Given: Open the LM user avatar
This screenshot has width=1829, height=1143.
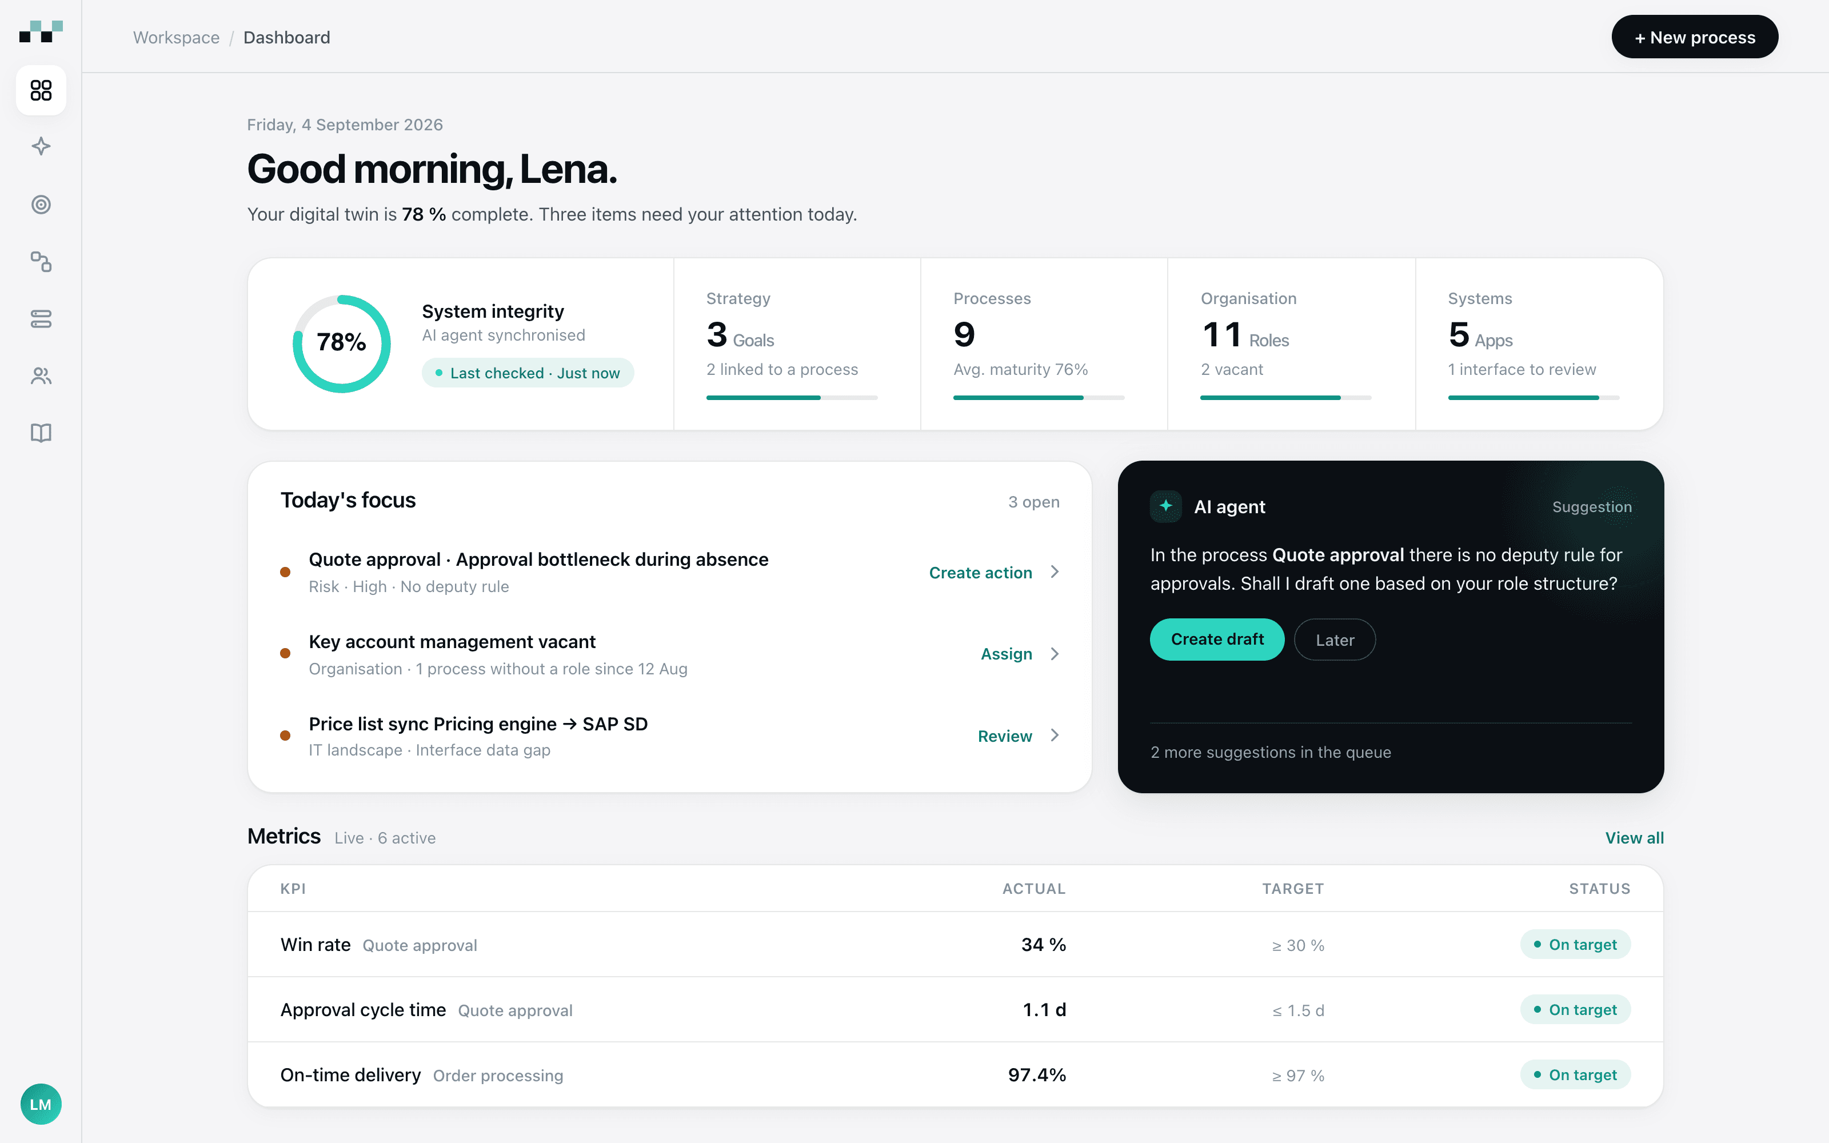Looking at the screenshot, I should point(41,1105).
